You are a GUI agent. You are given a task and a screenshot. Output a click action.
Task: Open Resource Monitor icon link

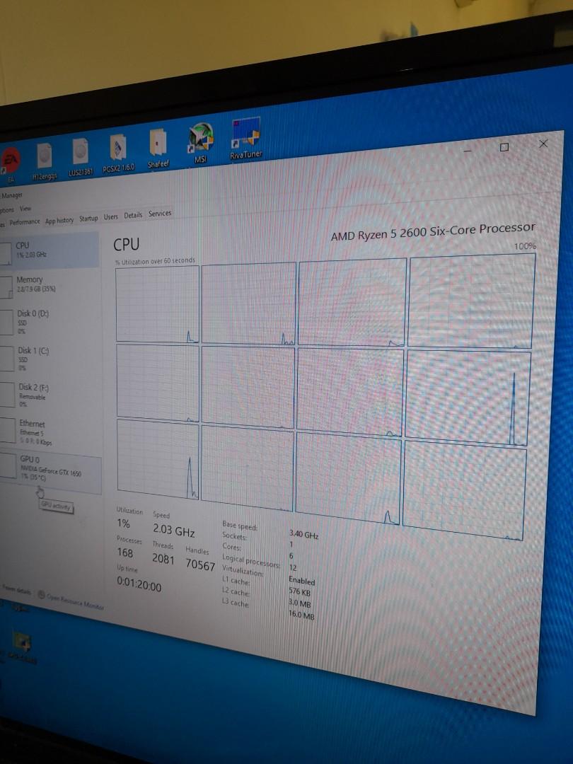click(x=41, y=595)
